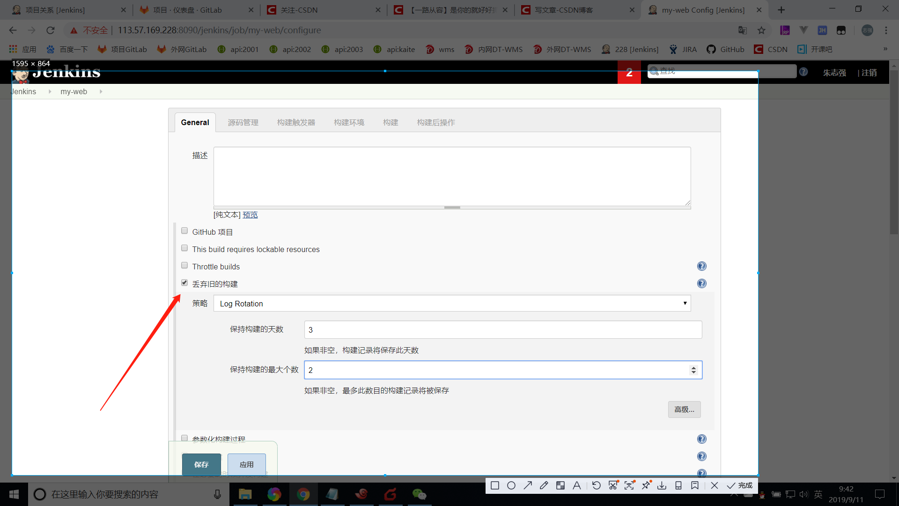This screenshot has width=899, height=506.
Task: Switch to 构建后操作 tab
Action: click(436, 122)
